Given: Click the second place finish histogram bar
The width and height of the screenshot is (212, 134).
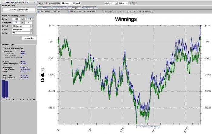Looking at the screenshot, I should coord(7,89).
